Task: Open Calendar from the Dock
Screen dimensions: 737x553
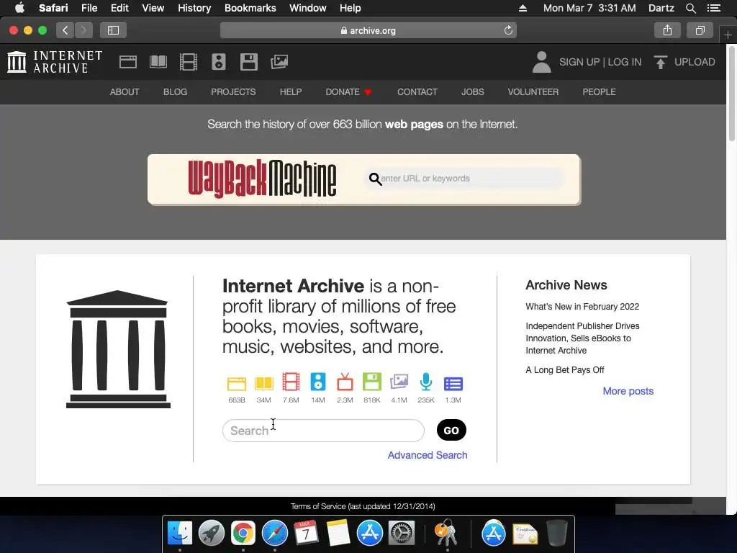Action: pos(306,533)
